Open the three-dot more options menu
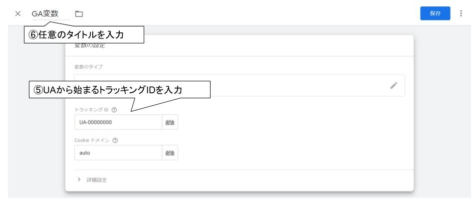The width and height of the screenshot is (475, 206). 461,13
